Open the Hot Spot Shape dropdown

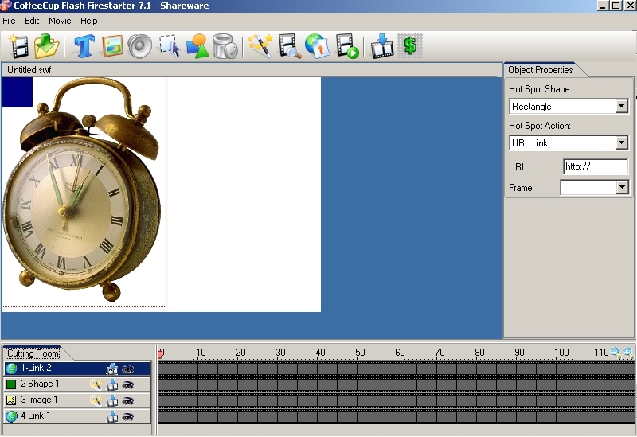pyautogui.click(x=621, y=106)
